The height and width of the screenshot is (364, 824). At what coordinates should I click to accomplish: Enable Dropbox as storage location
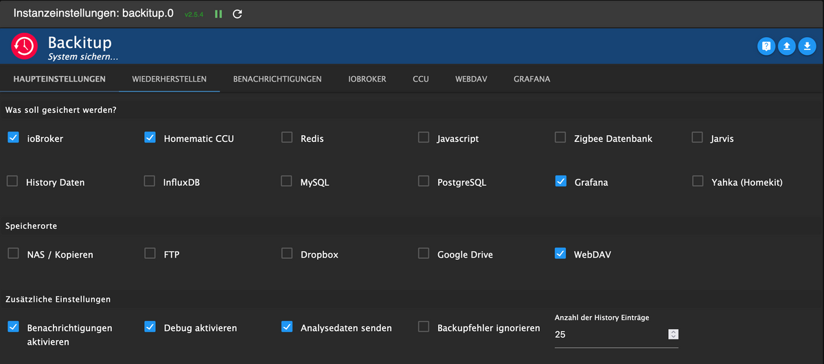point(287,254)
